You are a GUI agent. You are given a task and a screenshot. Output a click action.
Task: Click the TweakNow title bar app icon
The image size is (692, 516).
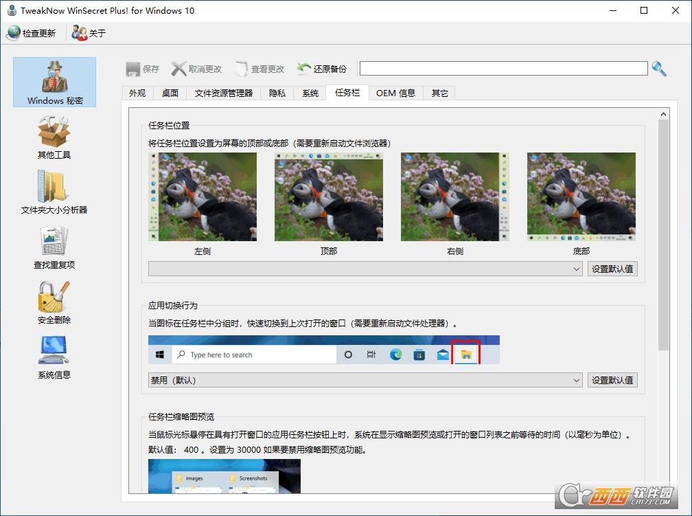pyautogui.click(x=12, y=10)
